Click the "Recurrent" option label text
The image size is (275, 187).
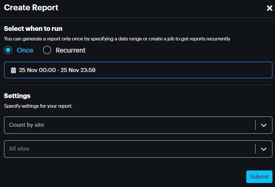(71, 50)
